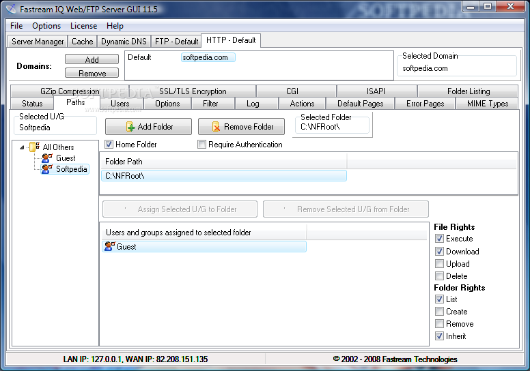This screenshot has height=371, width=530.
Task: Click the LAN IP and WAN IP status text
Action: pyautogui.click(x=135, y=359)
